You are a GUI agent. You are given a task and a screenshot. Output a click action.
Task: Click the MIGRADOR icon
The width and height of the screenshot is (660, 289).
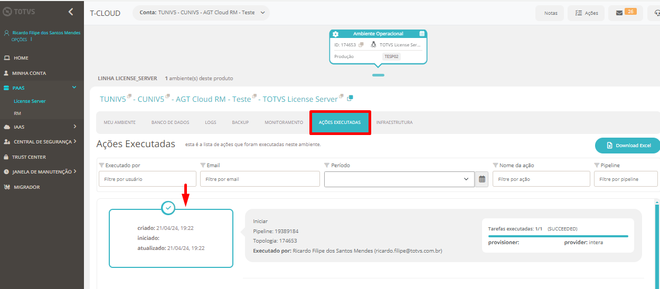point(7,187)
